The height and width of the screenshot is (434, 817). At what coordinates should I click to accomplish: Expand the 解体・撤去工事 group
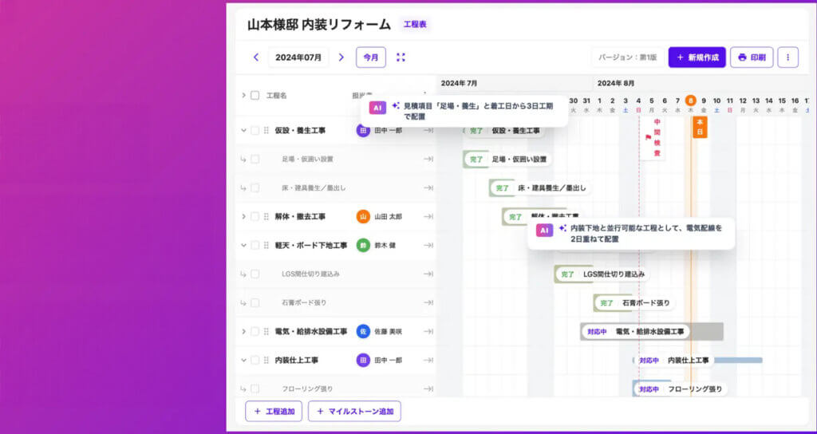pyautogui.click(x=243, y=216)
